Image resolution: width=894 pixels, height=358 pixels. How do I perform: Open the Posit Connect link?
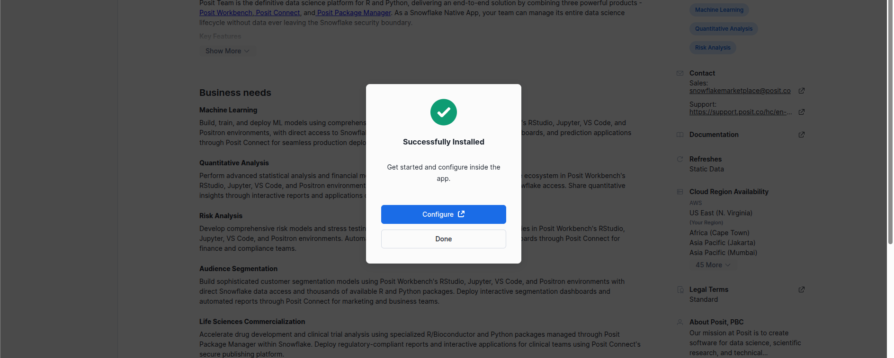[278, 13]
